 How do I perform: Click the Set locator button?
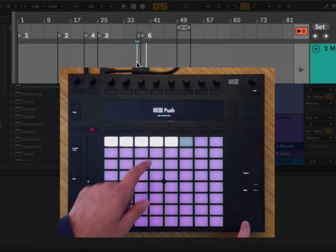320,27
